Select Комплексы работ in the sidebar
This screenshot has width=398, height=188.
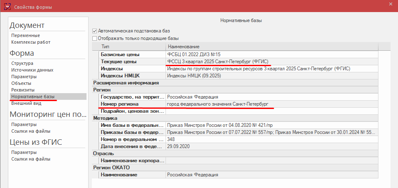click(31, 42)
